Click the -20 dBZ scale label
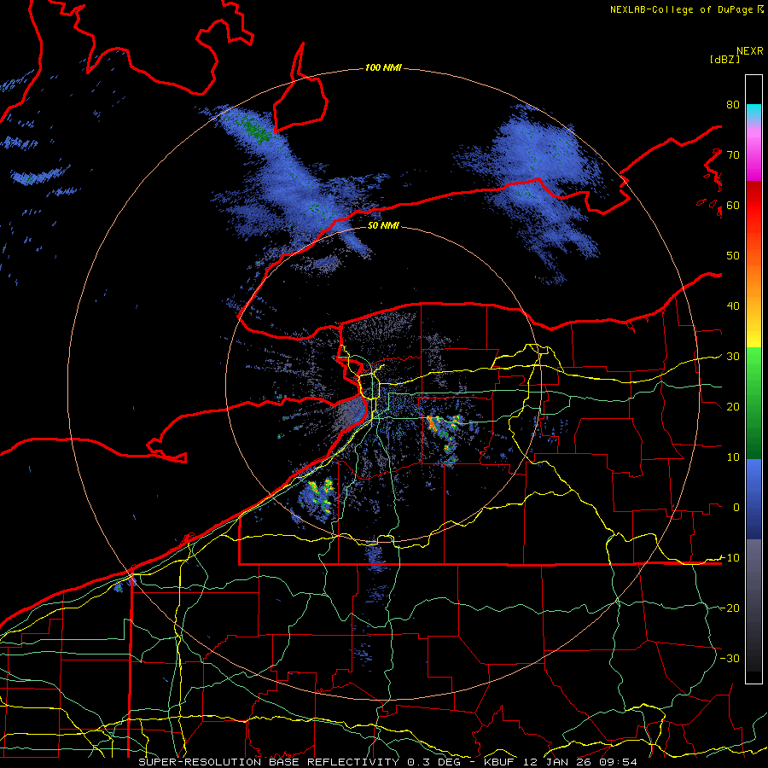768x768 pixels. coord(730,608)
